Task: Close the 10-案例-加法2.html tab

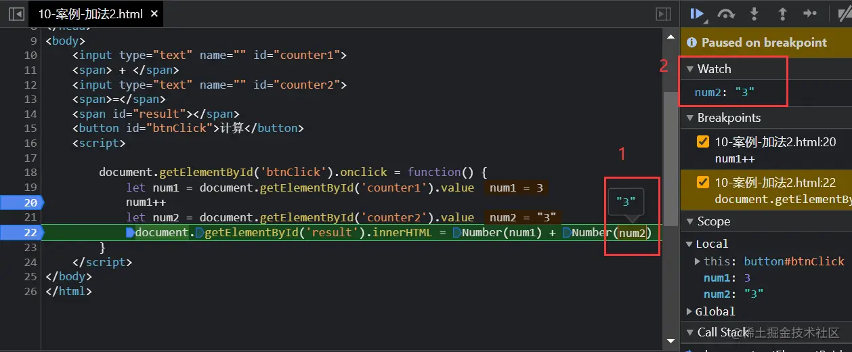Action: 154,14
